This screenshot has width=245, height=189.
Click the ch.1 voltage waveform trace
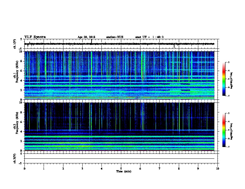click(119, 44)
